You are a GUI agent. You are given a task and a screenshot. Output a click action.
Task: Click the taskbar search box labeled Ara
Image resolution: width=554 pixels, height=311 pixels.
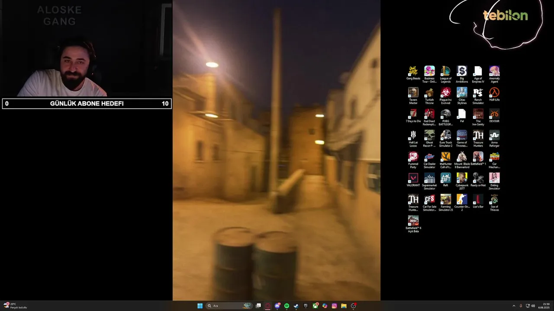[x=229, y=306]
